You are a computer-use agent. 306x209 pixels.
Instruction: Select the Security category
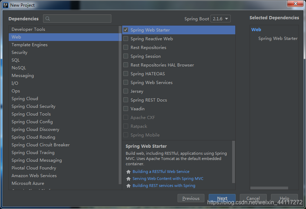(64, 53)
